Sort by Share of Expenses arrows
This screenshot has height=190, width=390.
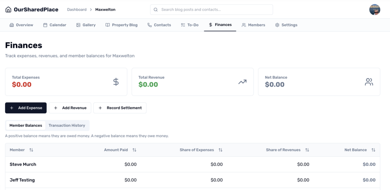220,150
